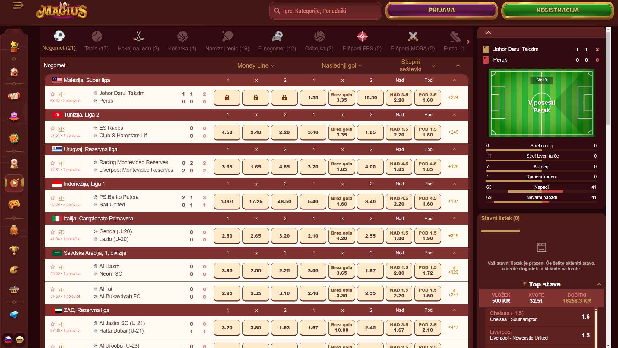
Task: Switch to the Košarka (4) tab
Action: tap(182, 41)
